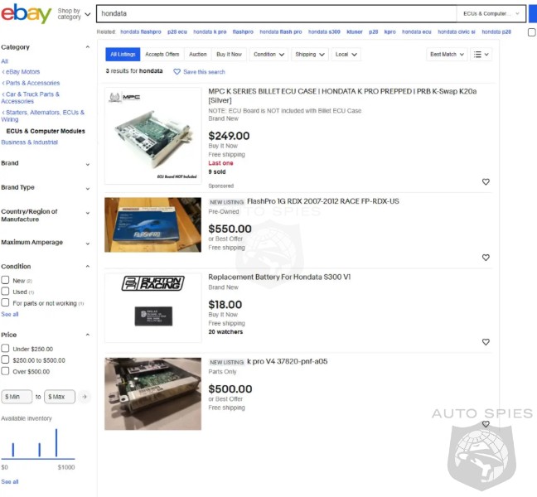Viewport: 537px width, 497px height.
Task: Check the Used condition filter
Action: pyautogui.click(x=5, y=292)
